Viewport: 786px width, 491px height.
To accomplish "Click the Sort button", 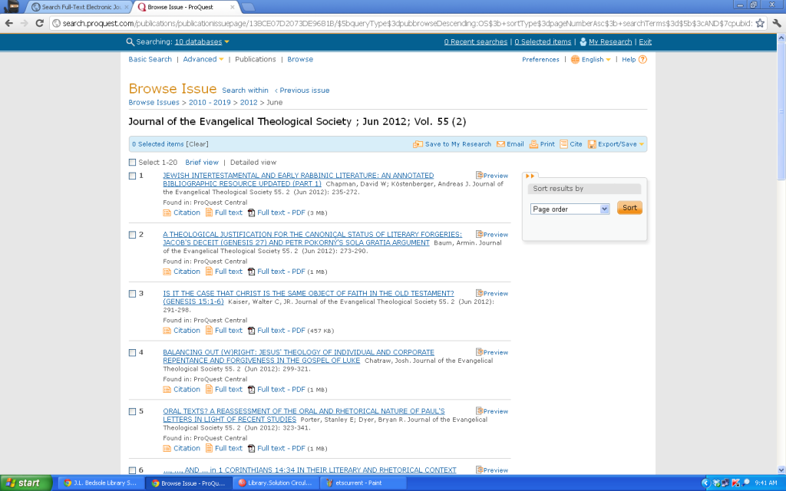I will click(629, 207).
